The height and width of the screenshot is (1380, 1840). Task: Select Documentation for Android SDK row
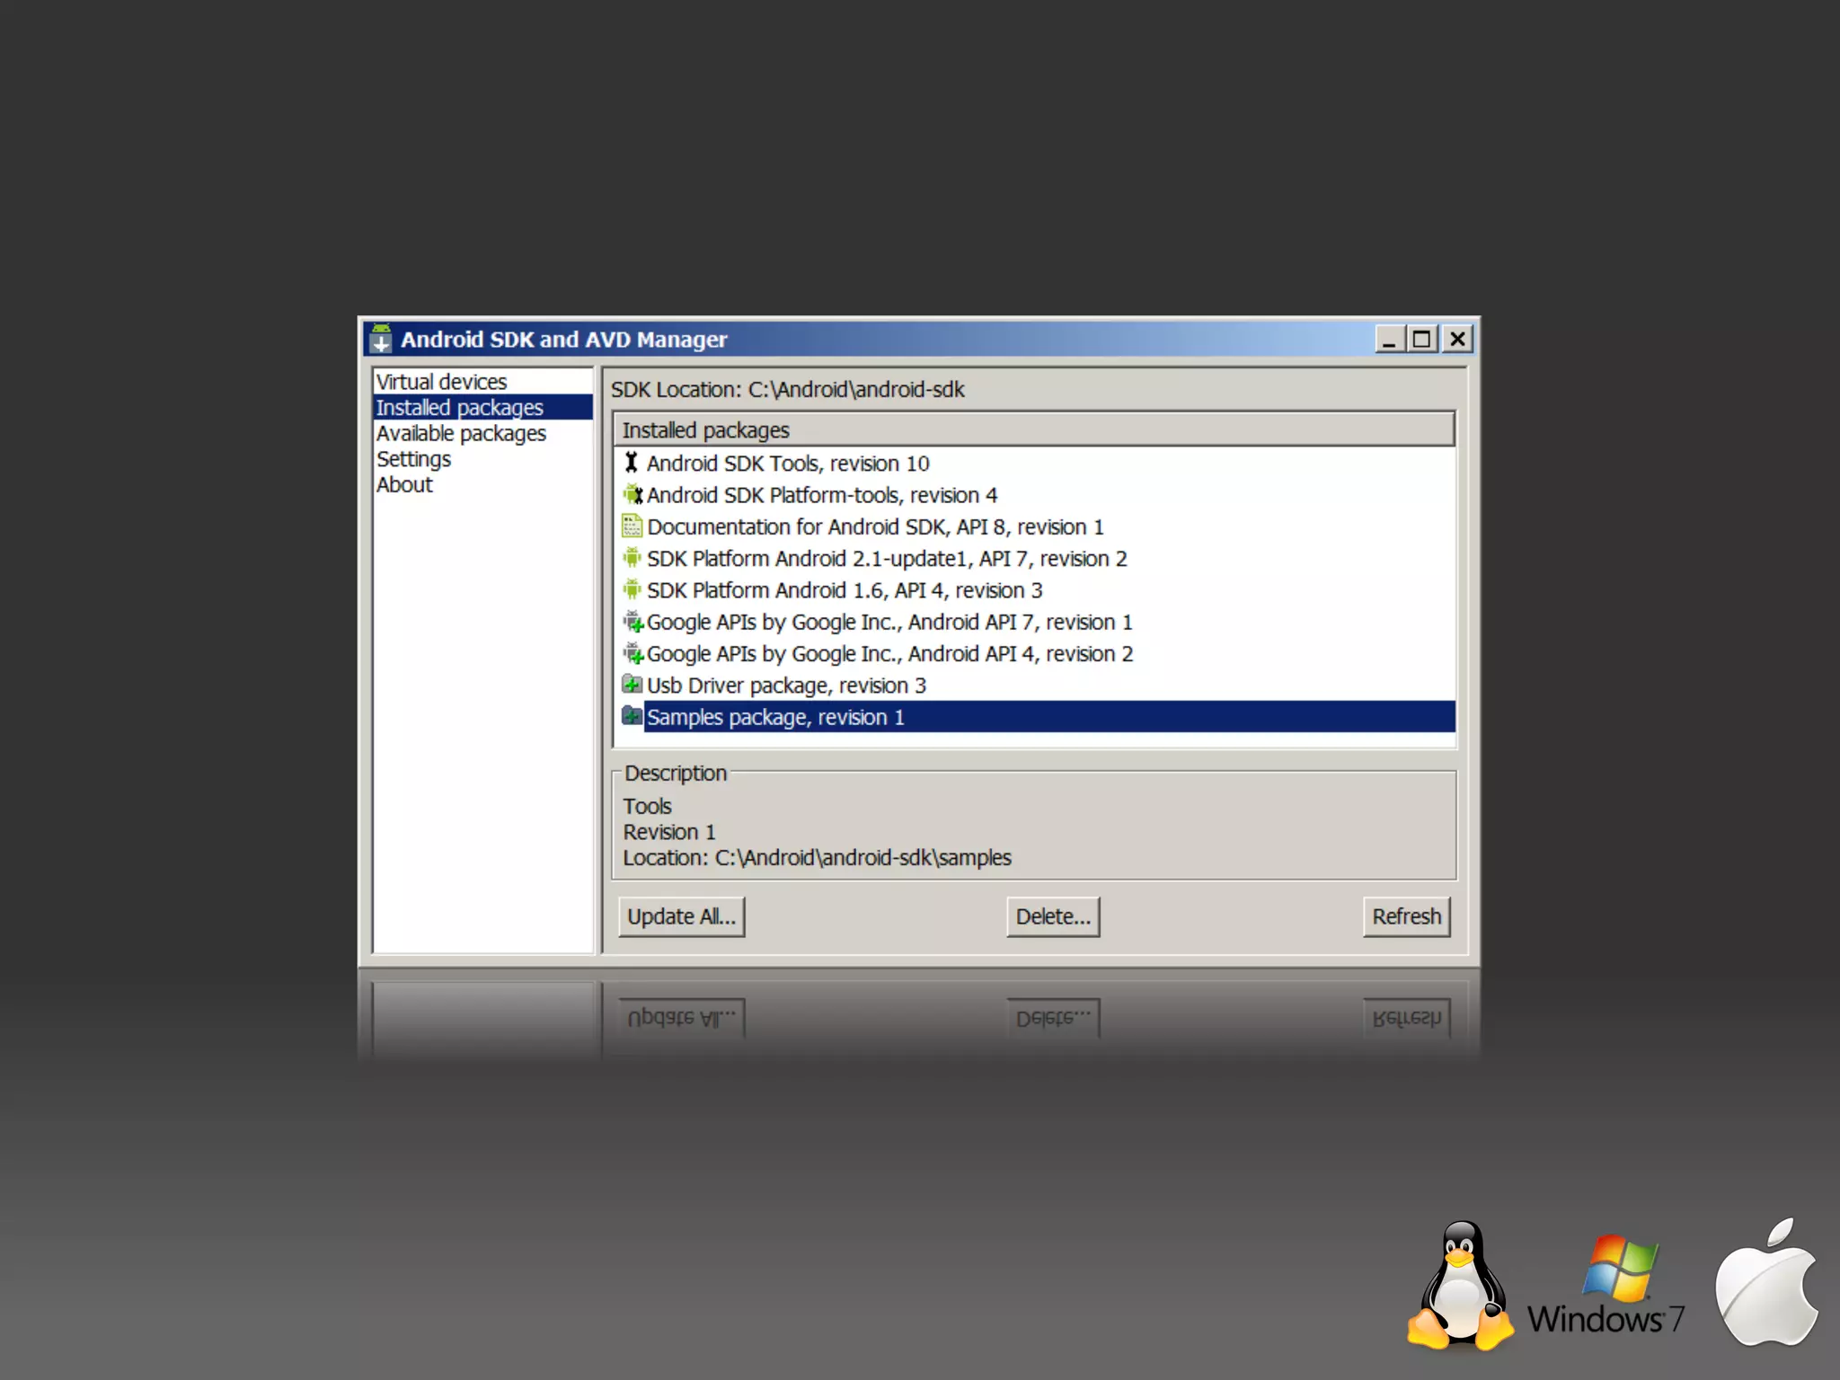pos(875,527)
